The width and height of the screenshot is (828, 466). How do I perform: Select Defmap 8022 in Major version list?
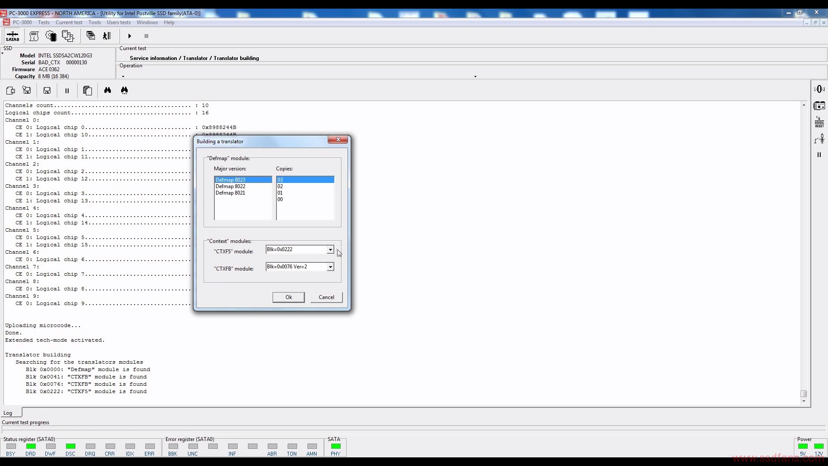coord(243,186)
